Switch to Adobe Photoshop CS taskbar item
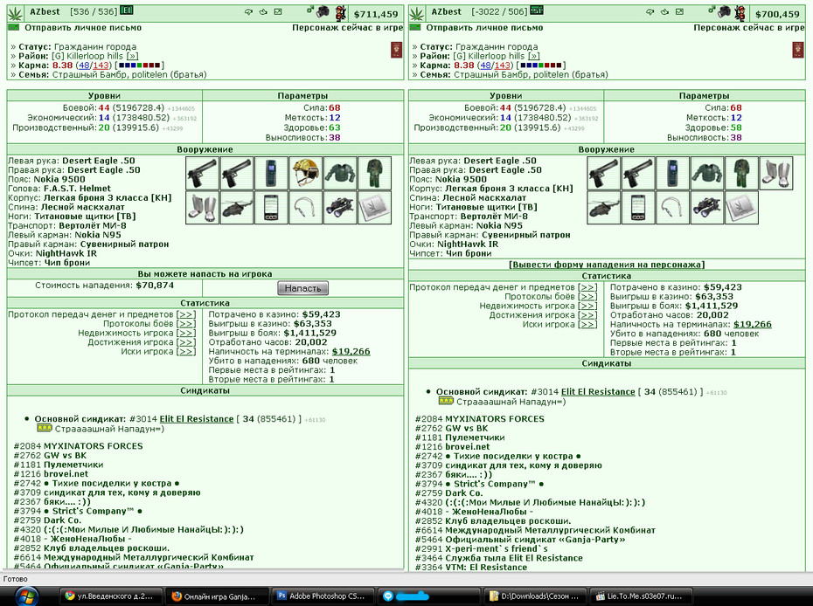Viewport: 813px width, 606px height. (x=322, y=596)
